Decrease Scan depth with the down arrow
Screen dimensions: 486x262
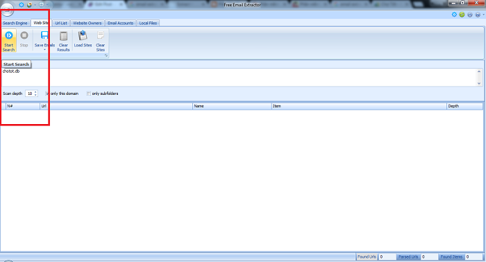[x=35, y=95]
